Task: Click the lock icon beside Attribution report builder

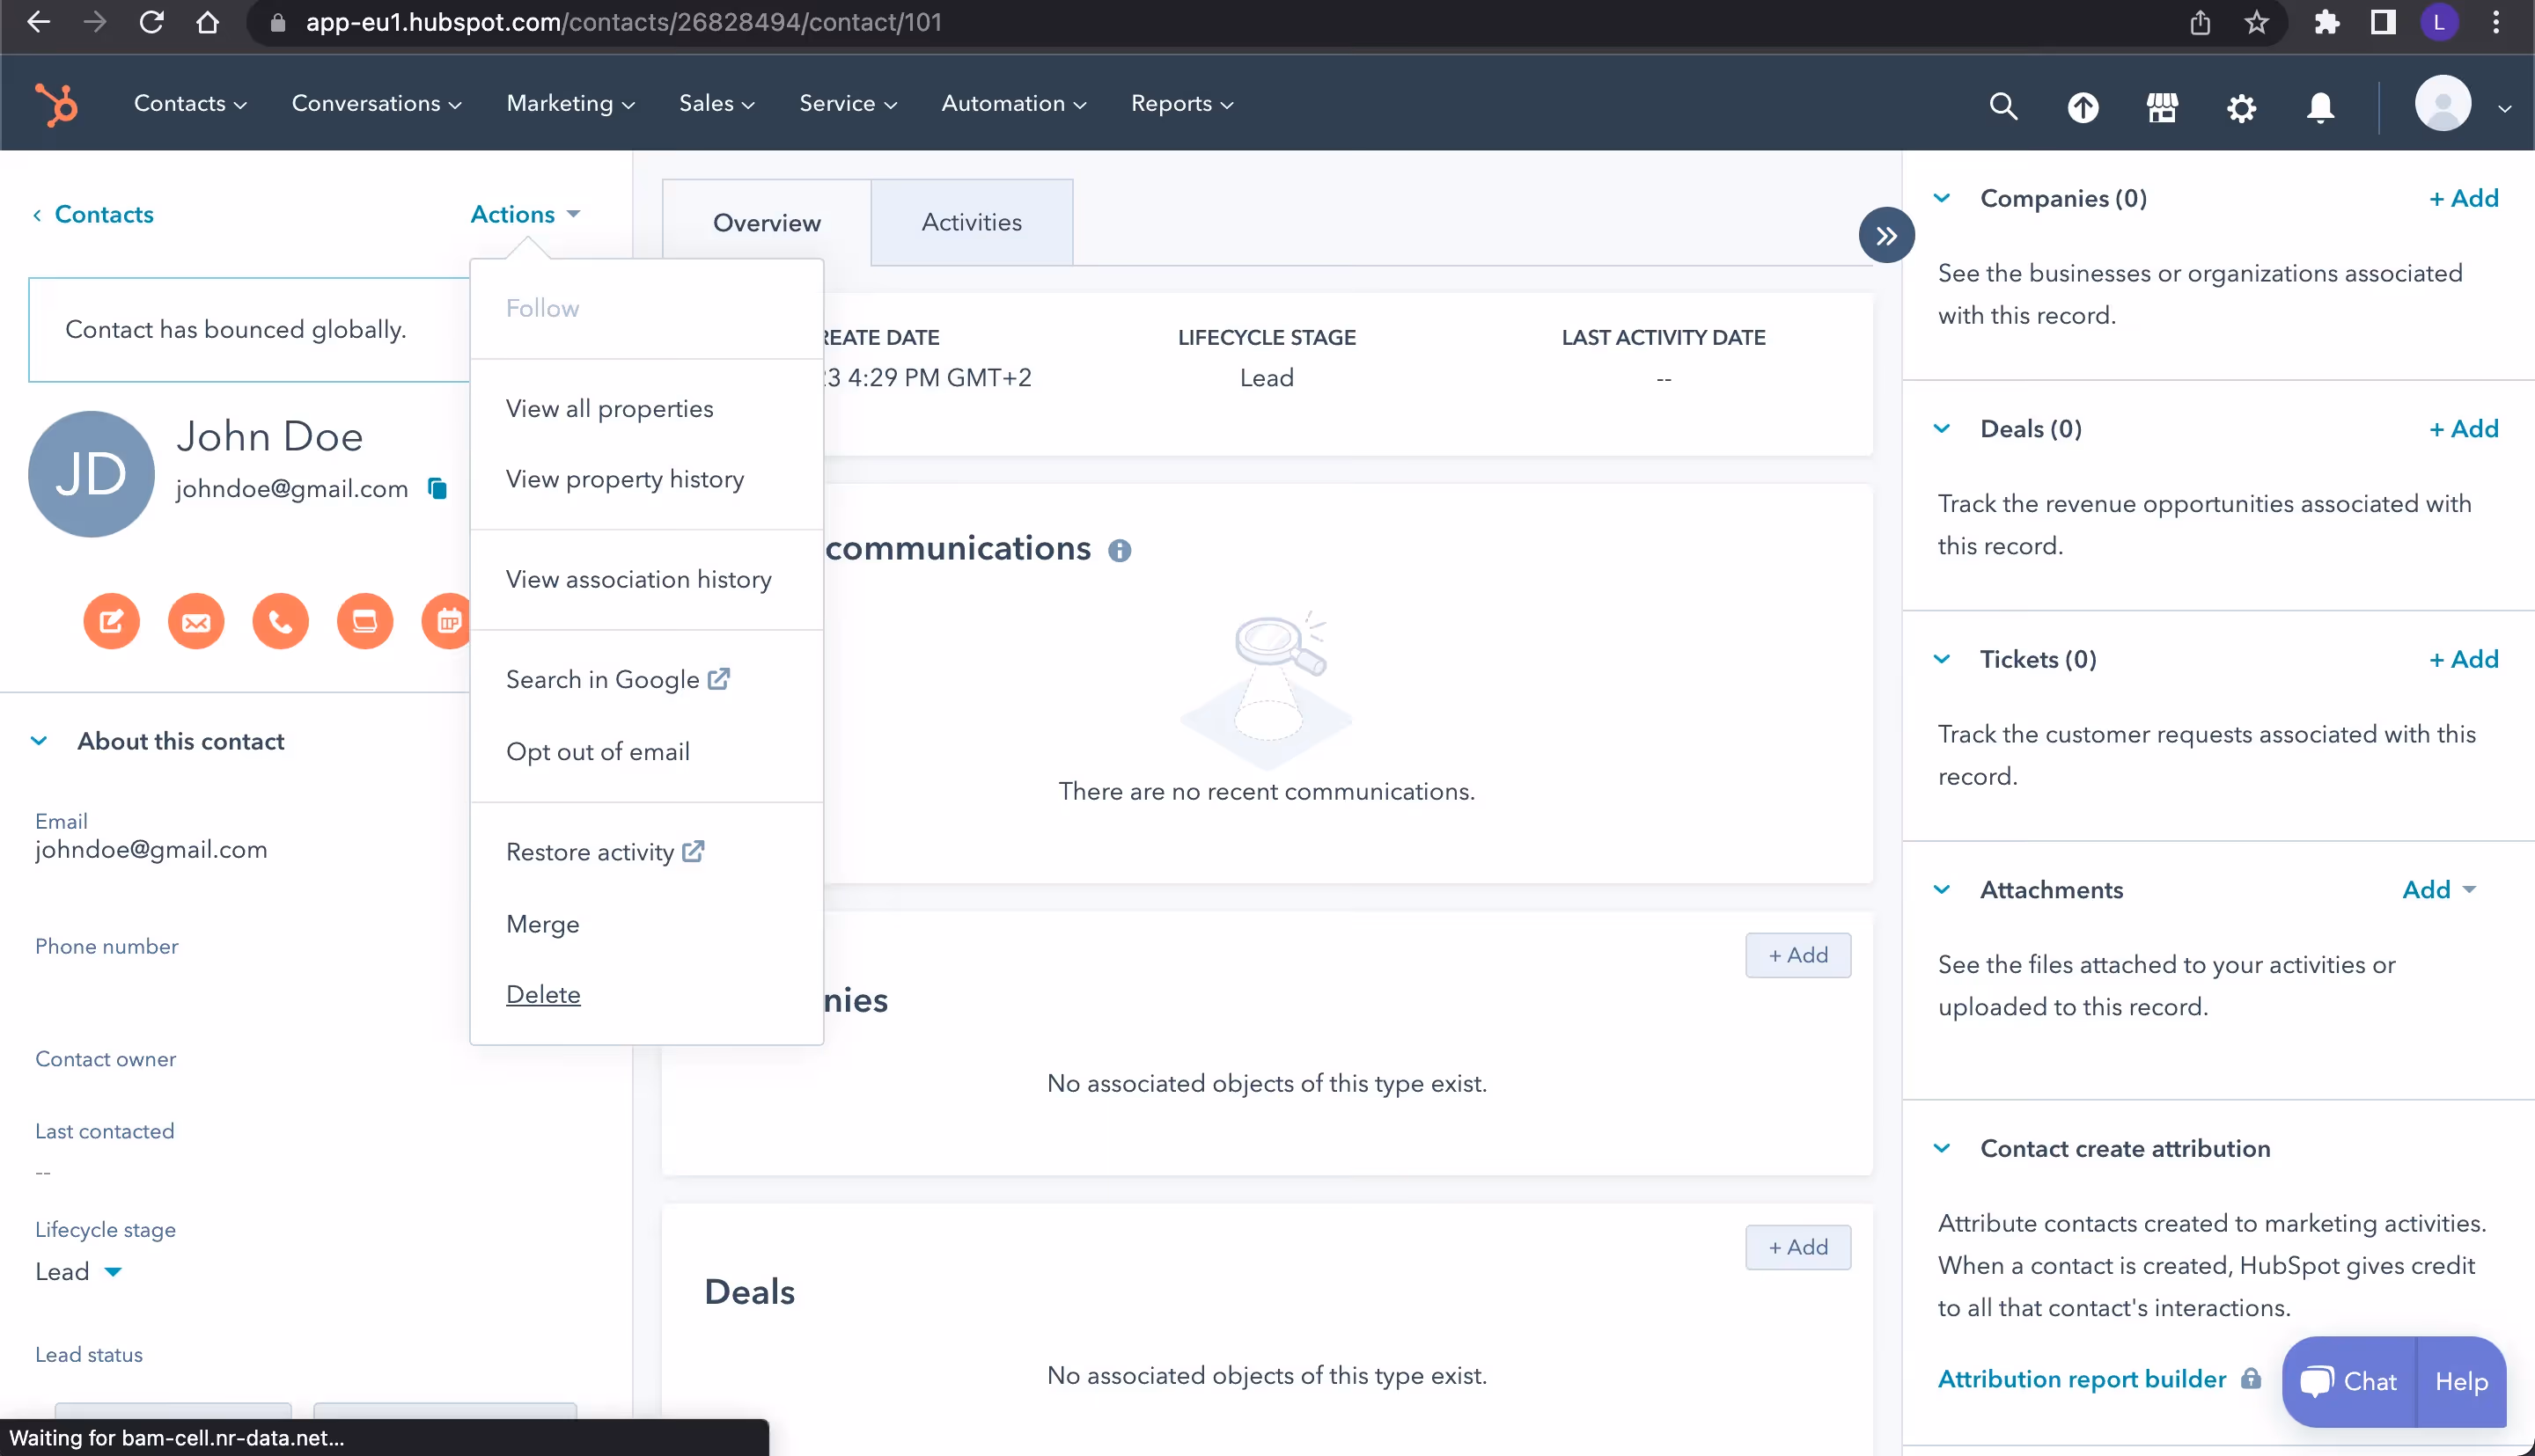Action: [2251, 1379]
